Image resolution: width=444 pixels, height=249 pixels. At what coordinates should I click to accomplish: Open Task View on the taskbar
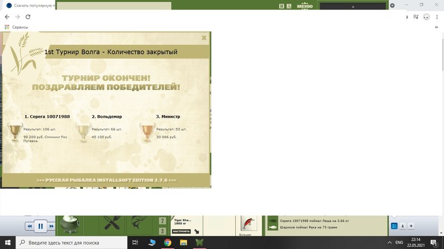coord(135,242)
